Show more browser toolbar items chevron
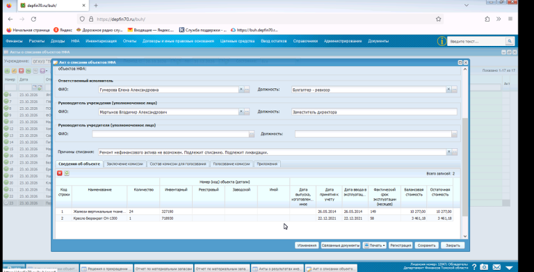This screenshot has width=534, height=272. [x=499, y=19]
